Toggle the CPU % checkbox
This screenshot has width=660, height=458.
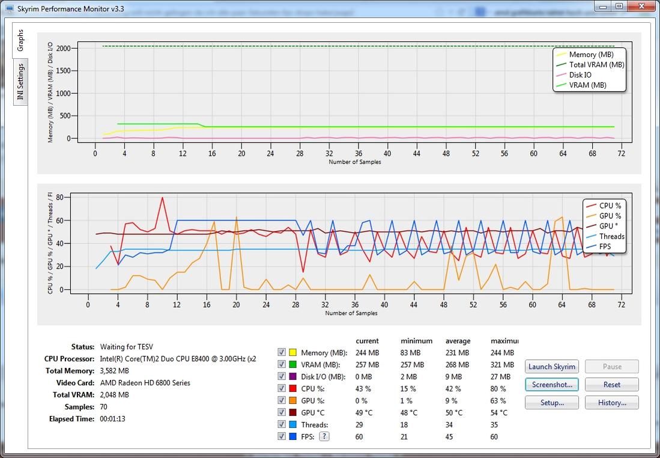[x=282, y=388]
